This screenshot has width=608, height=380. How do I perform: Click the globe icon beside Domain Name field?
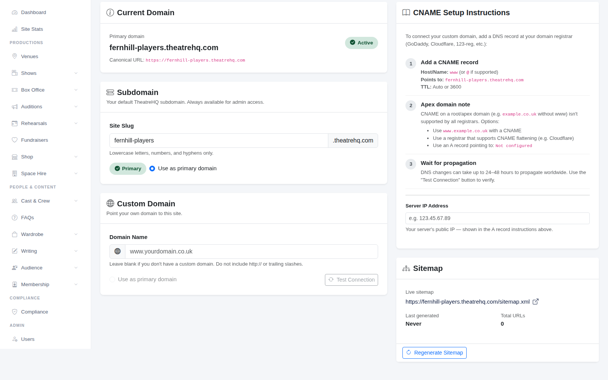[x=117, y=252]
